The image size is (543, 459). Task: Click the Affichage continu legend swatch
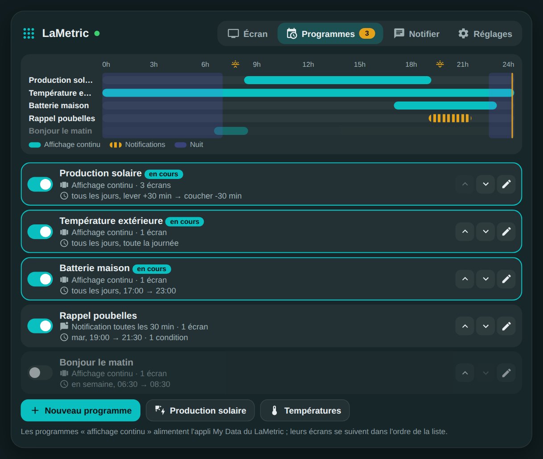tap(35, 145)
